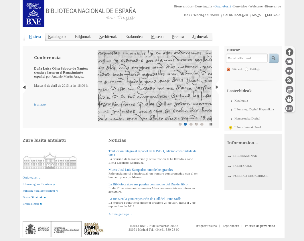
Task: Show the previous carousel slide
Action: (24, 87)
